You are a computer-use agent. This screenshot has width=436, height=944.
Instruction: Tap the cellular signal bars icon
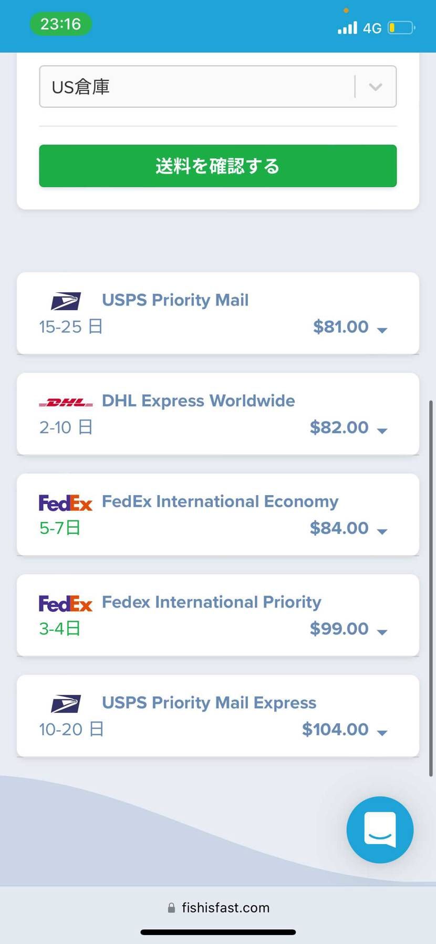pyautogui.click(x=347, y=27)
